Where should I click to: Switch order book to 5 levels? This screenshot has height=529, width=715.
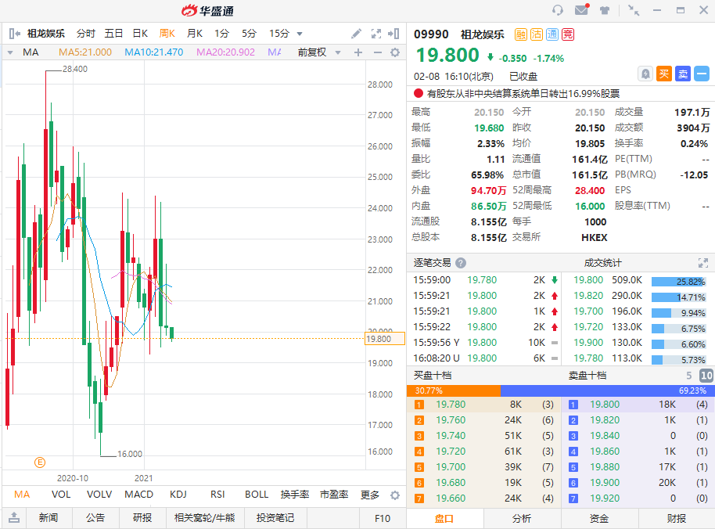point(688,376)
